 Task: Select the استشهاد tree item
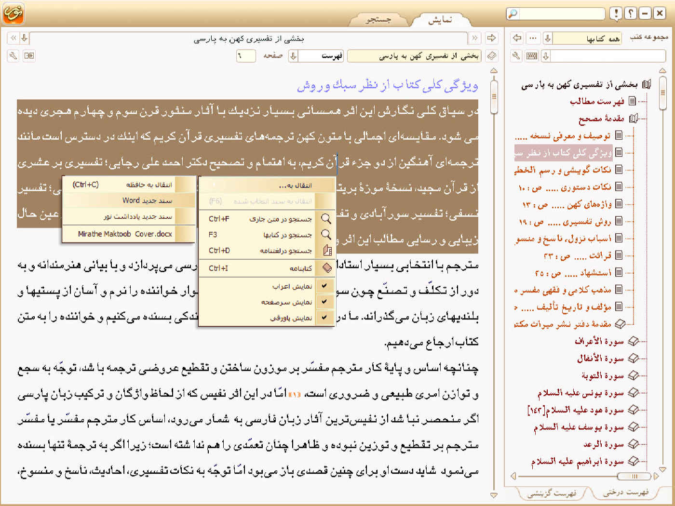coord(573,273)
